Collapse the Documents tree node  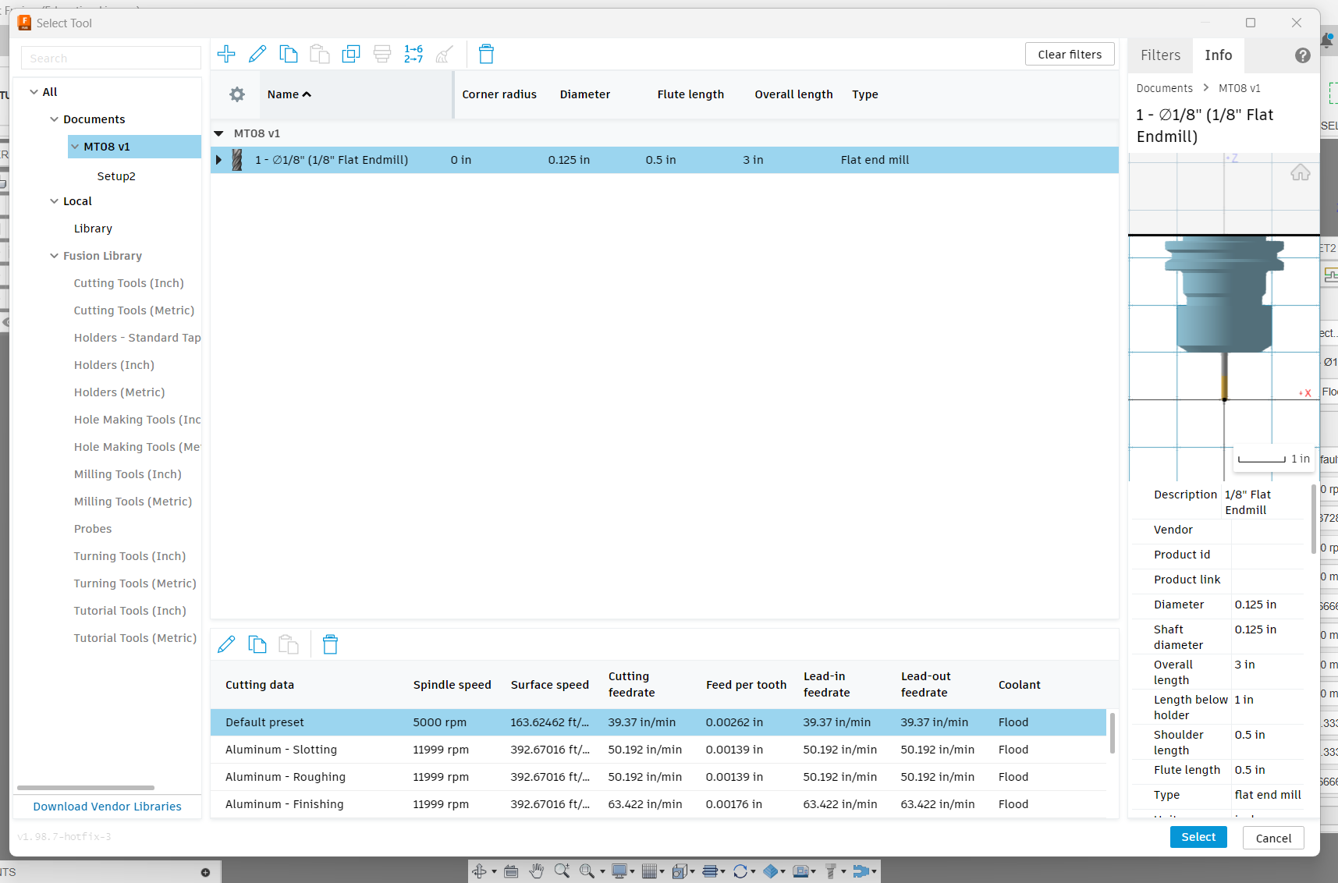[x=55, y=119]
